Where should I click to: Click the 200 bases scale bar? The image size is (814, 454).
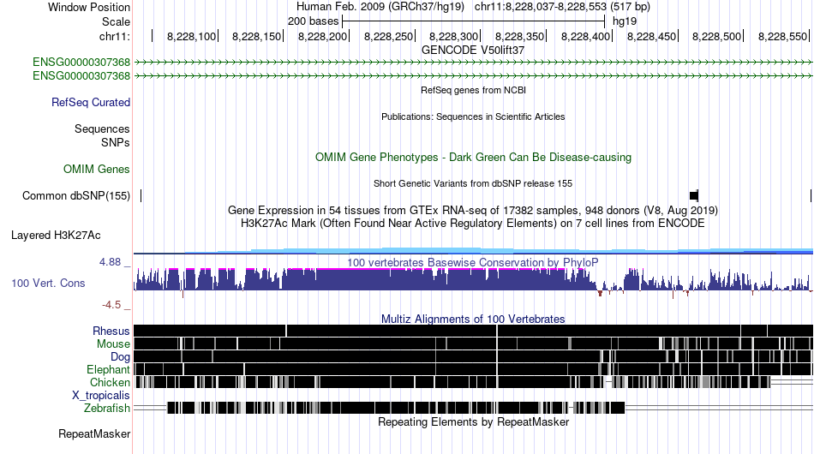[474, 21]
